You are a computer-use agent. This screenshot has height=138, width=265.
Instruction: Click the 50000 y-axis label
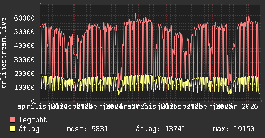point(24,32)
